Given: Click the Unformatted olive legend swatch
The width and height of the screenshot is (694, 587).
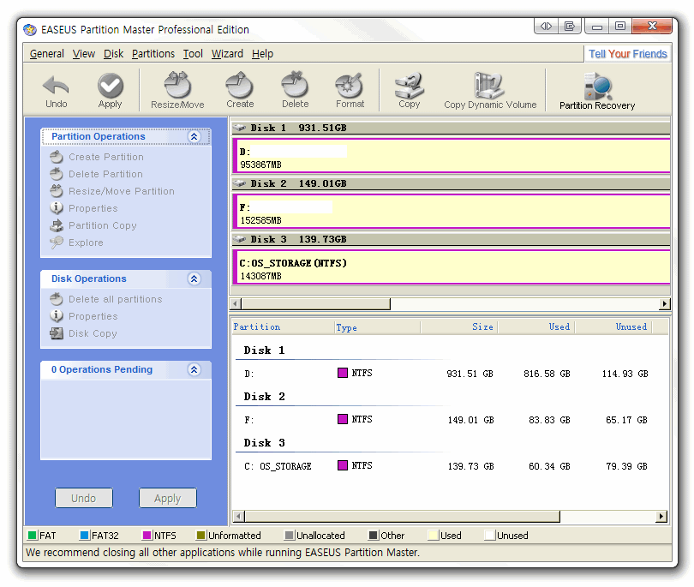Looking at the screenshot, I should point(201,536).
